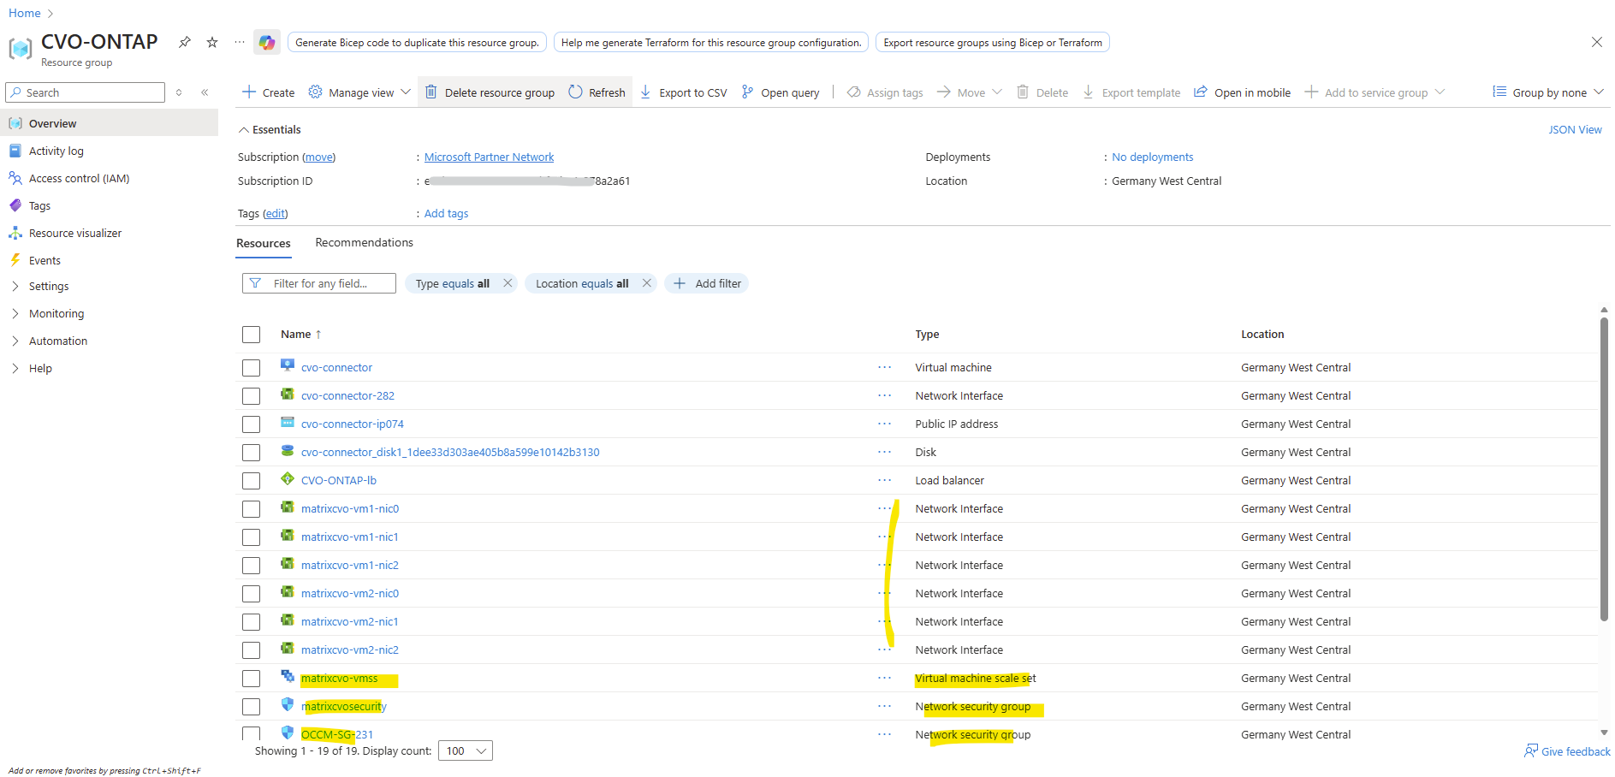Open the Group by none dropdown
This screenshot has width=1615, height=777.
click(1548, 92)
